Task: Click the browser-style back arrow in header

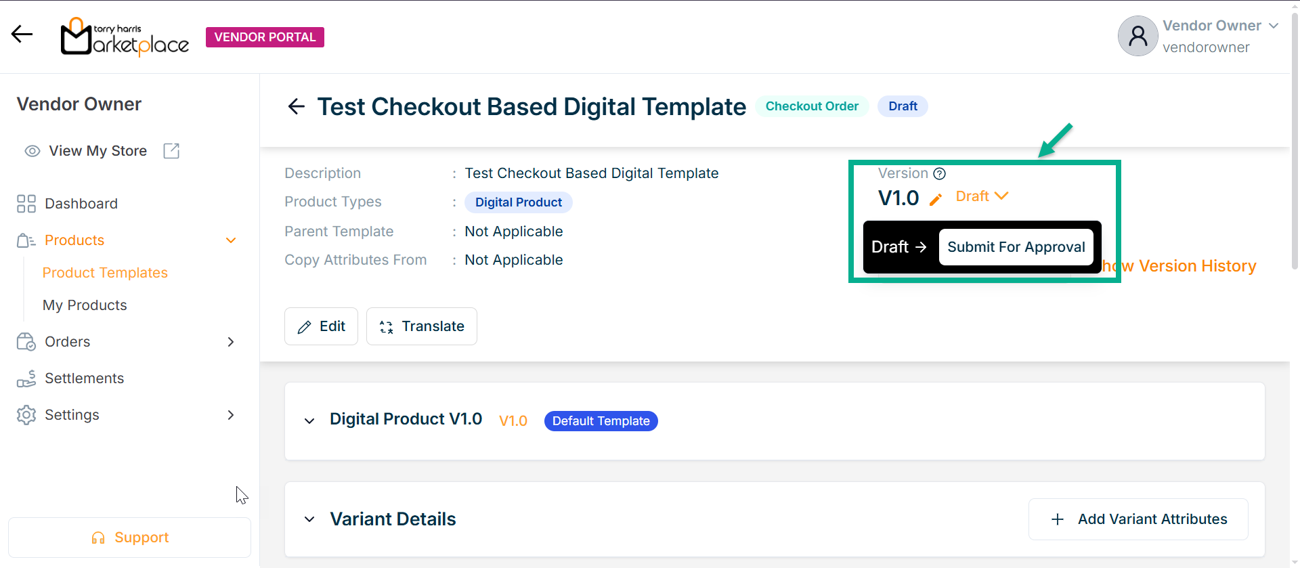Action: 22,34
